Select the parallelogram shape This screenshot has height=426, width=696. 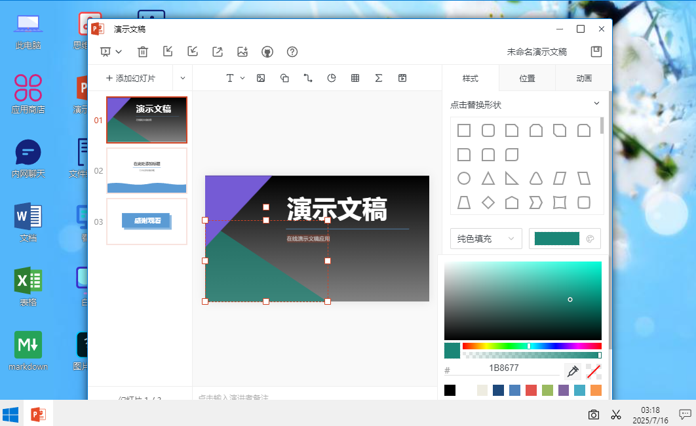[x=560, y=178]
